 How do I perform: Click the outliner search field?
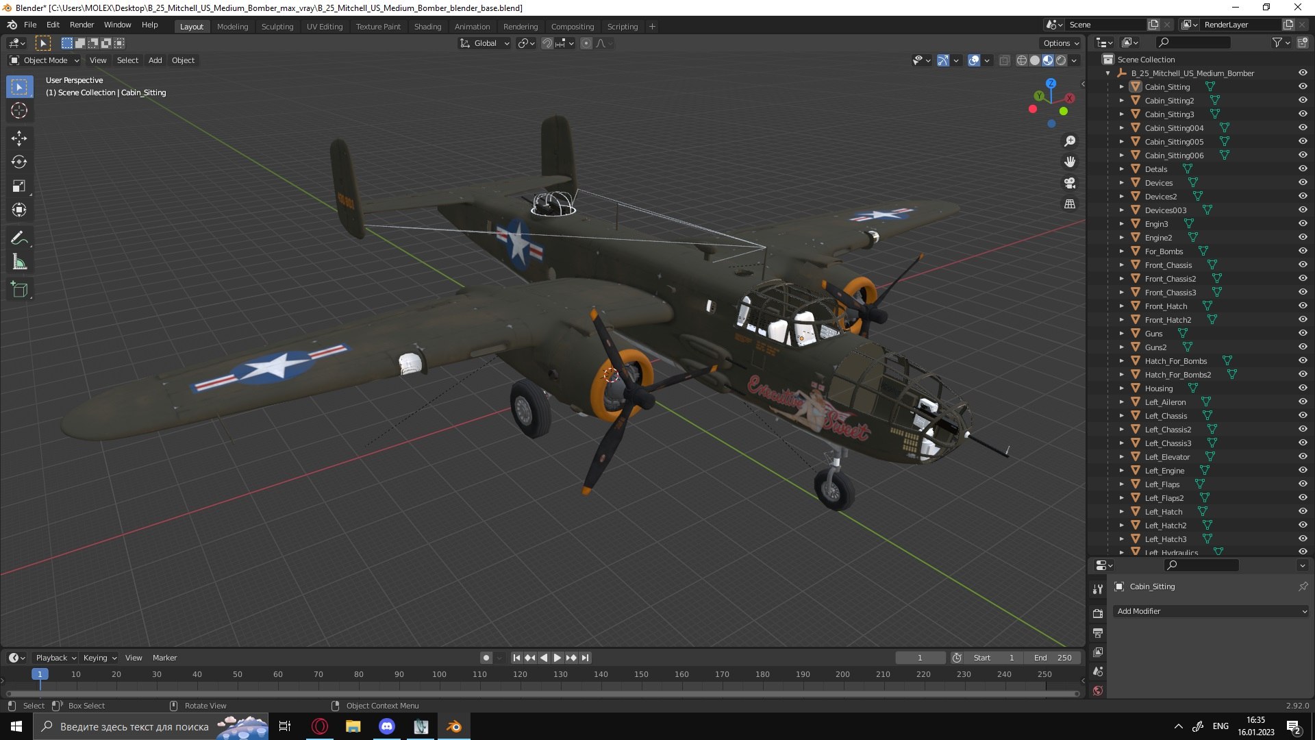pos(1192,42)
